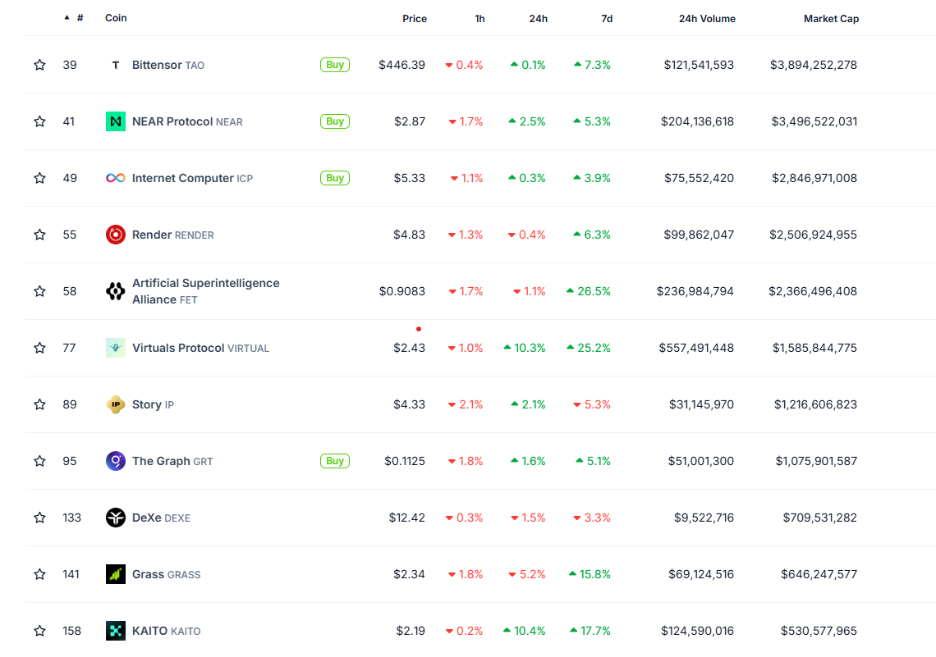
Task: Open The Graph GRT purple logo
Action: point(115,461)
